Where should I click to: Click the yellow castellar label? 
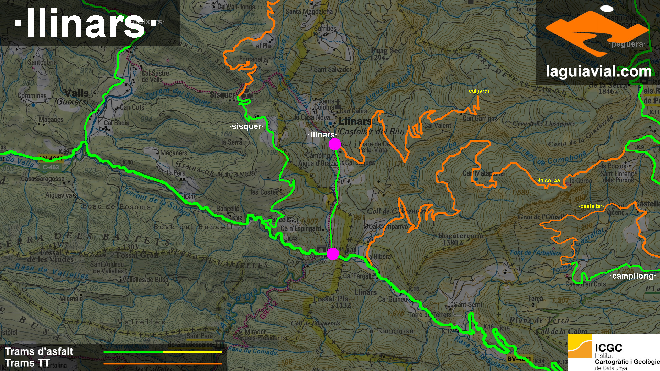[591, 206]
